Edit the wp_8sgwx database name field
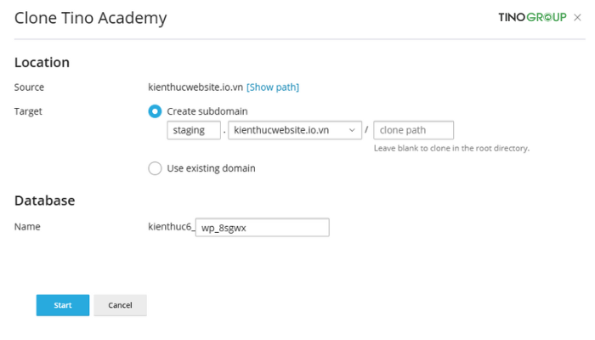This screenshot has width=595, height=340. pos(262,227)
